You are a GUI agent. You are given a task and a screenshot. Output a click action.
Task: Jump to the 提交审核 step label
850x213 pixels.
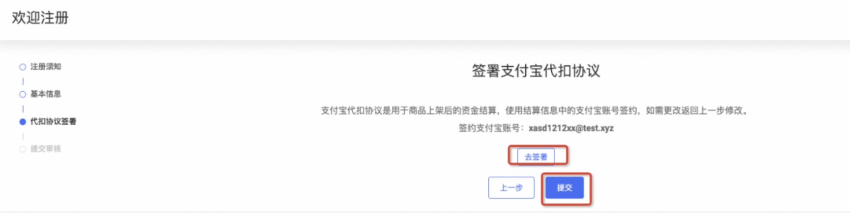click(46, 149)
